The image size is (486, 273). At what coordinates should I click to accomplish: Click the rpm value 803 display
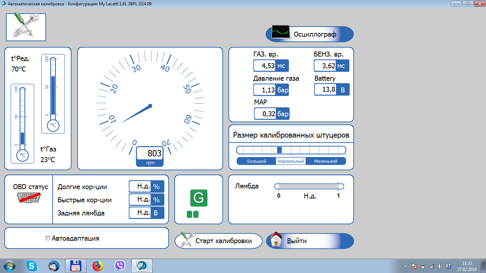(150, 154)
